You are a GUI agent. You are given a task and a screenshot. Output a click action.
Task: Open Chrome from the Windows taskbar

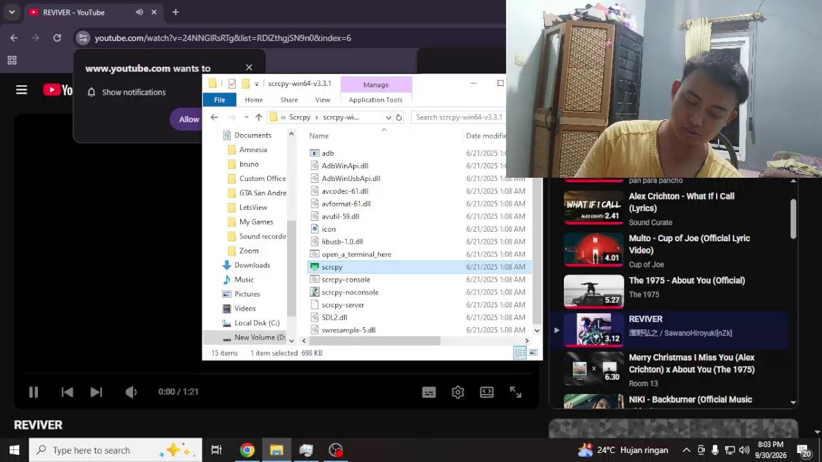click(247, 450)
